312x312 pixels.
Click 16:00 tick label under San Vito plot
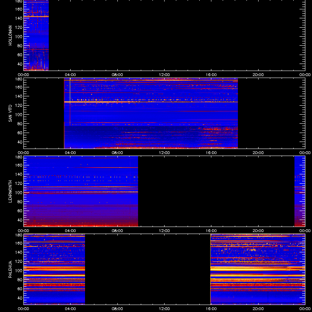coord(211,153)
